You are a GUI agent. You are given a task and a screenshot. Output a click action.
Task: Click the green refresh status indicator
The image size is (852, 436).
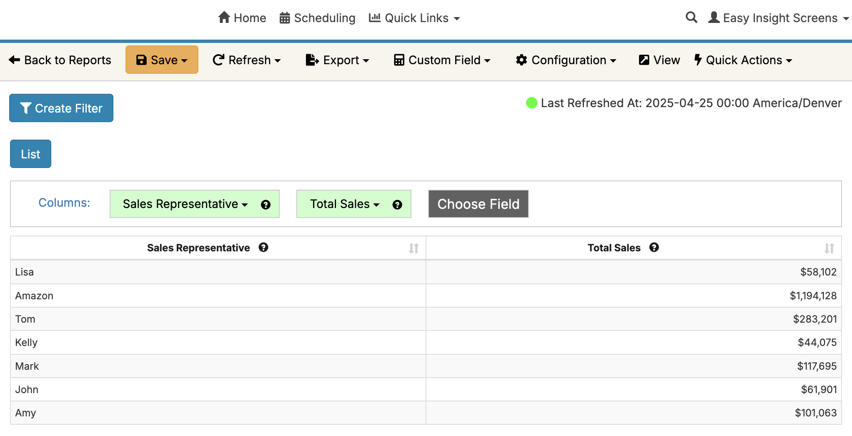531,103
